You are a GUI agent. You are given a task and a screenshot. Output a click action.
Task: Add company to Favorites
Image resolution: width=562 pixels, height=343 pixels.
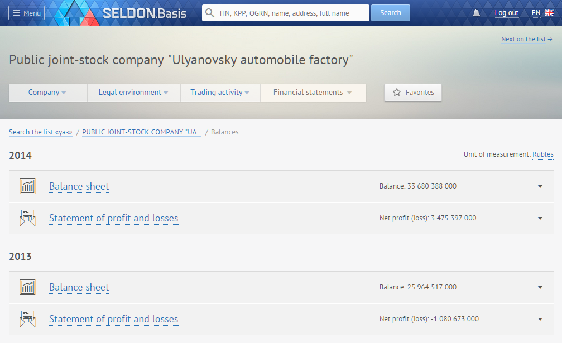(x=413, y=93)
